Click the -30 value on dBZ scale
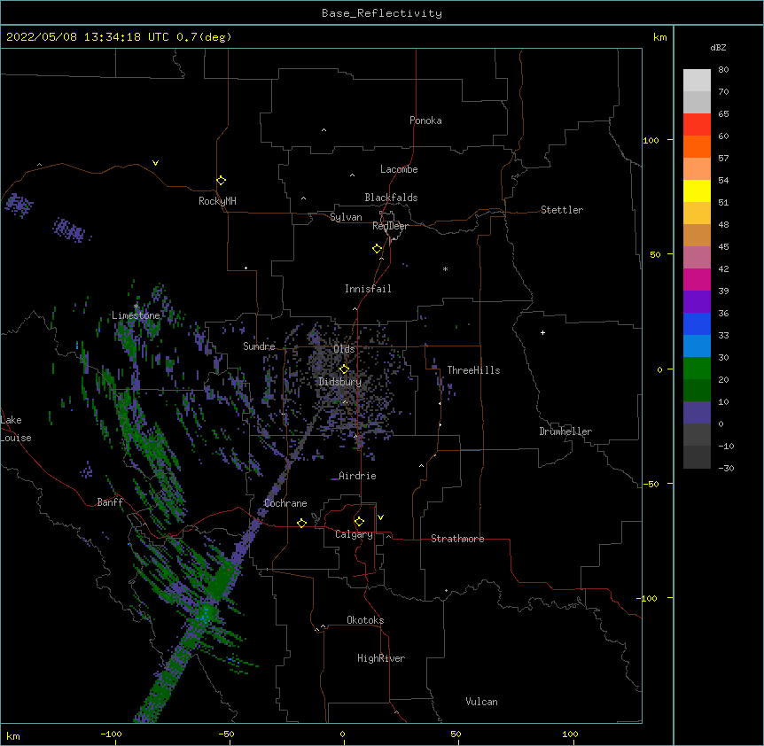Image resolution: width=764 pixels, height=746 pixels. click(x=726, y=468)
